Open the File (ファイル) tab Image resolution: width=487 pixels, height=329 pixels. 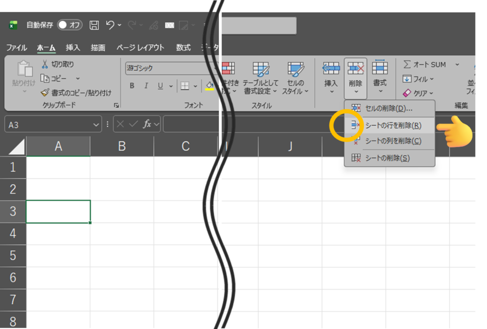[x=16, y=47]
